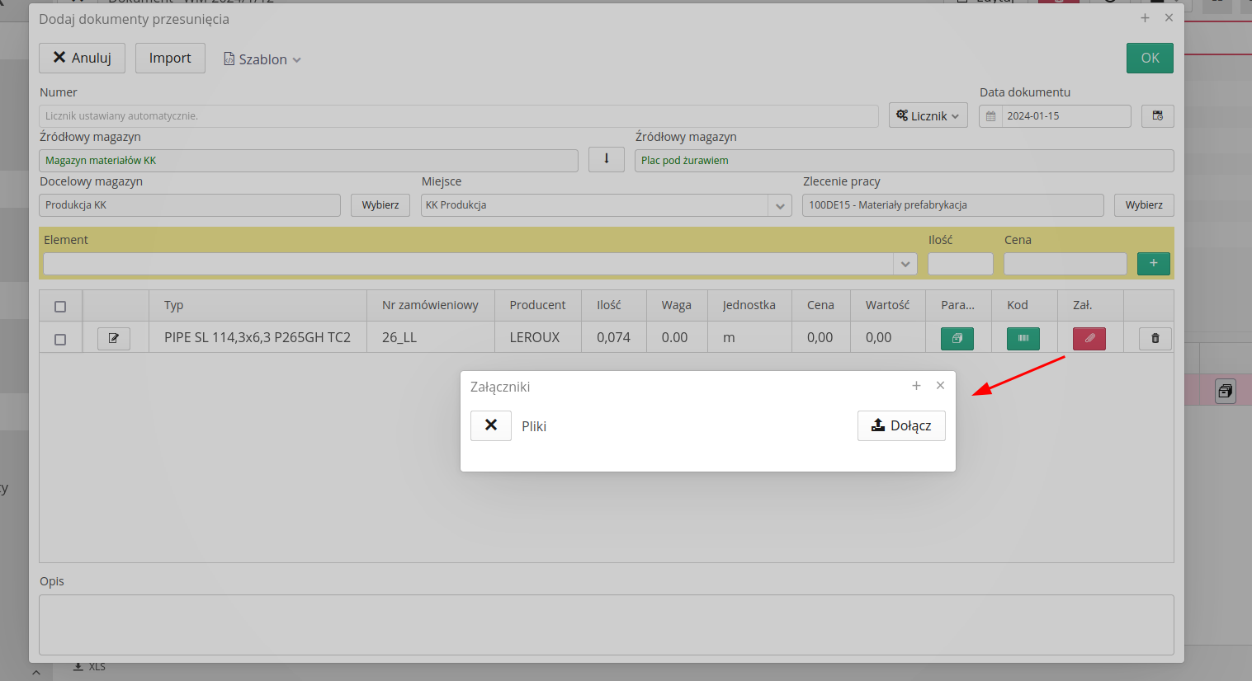The height and width of the screenshot is (681, 1252).
Task: Sort by the Nr zamówieniowy column header
Action: pyautogui.click(x=430, y=305)
